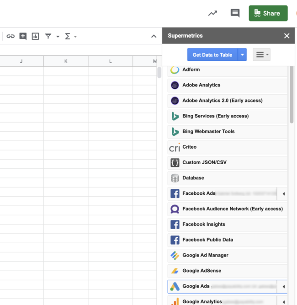Select Facebook Insights data source
297x305 pixels.
pyautogui.click(x=228, y=225)
